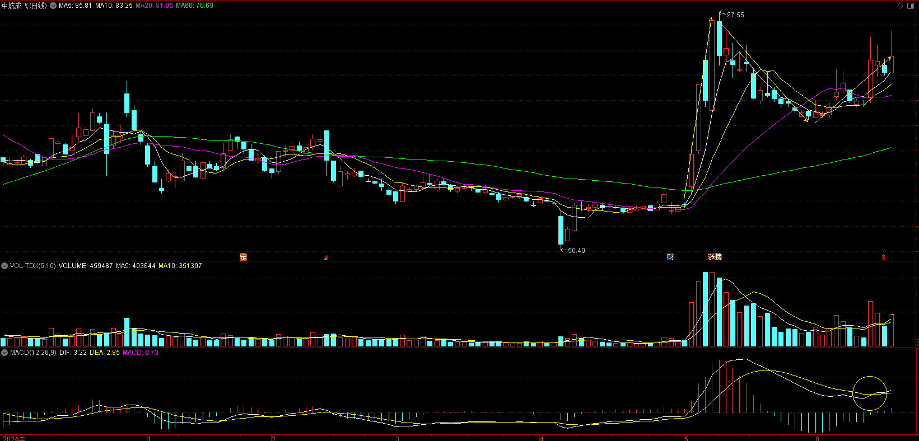Click the 50.40 low price label
This screenshot has width=919, height=441.
tap(576, 251)
